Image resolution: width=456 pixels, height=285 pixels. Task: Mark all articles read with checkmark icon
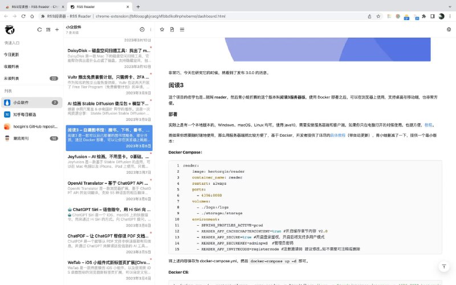(142, 30)
